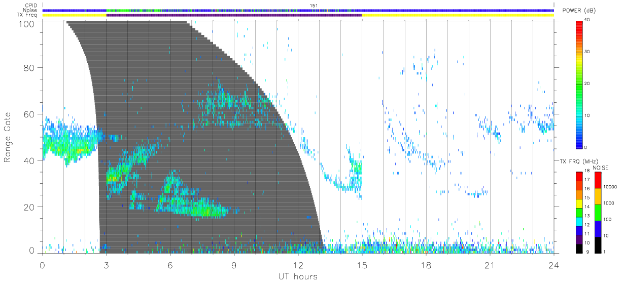Click the purple 10–11 MHz TX frequency swatch

[579, 239]
